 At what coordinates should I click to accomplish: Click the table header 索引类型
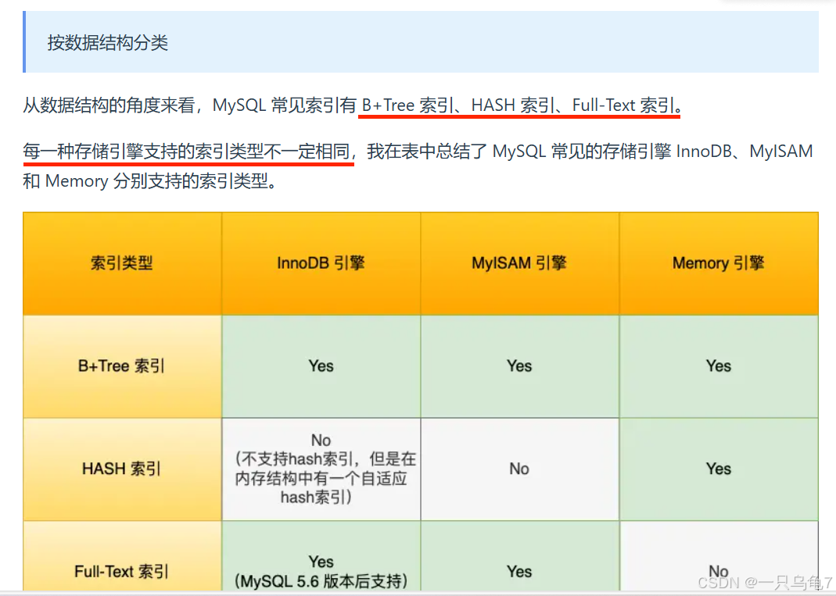pos(122,263)
